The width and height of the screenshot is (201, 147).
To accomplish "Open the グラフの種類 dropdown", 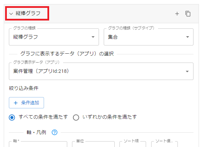I will tap(54, 37).
